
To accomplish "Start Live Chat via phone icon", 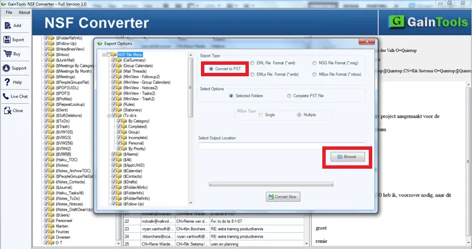I will pos(5,96).
